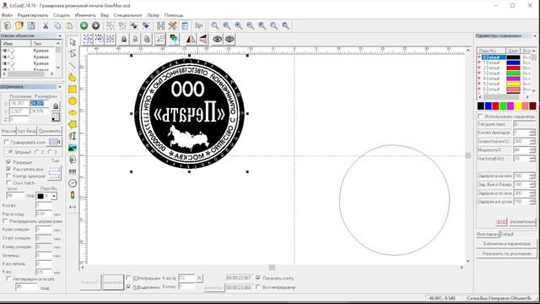The image size is (540, 304).
Task: Toggle the 'Разрешит' checkbox
Action: [9, 161]
